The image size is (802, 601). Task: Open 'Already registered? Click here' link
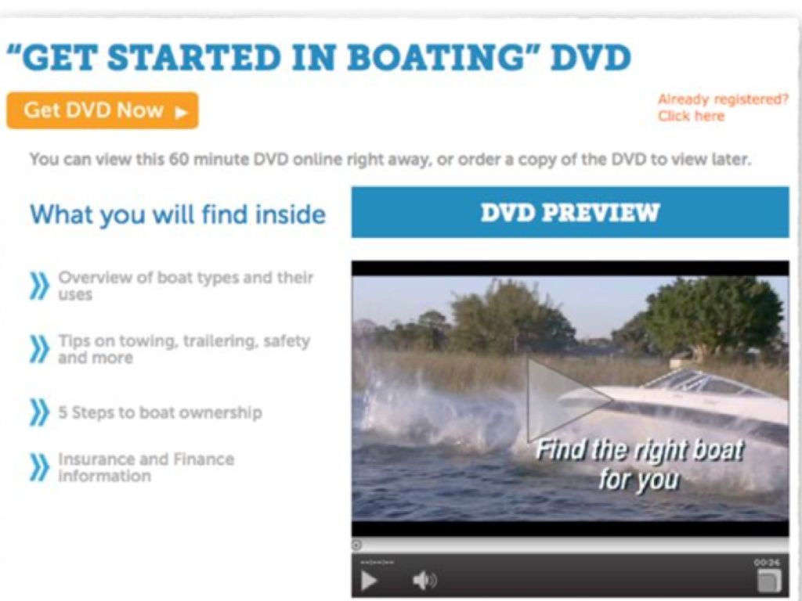[723, 107]
